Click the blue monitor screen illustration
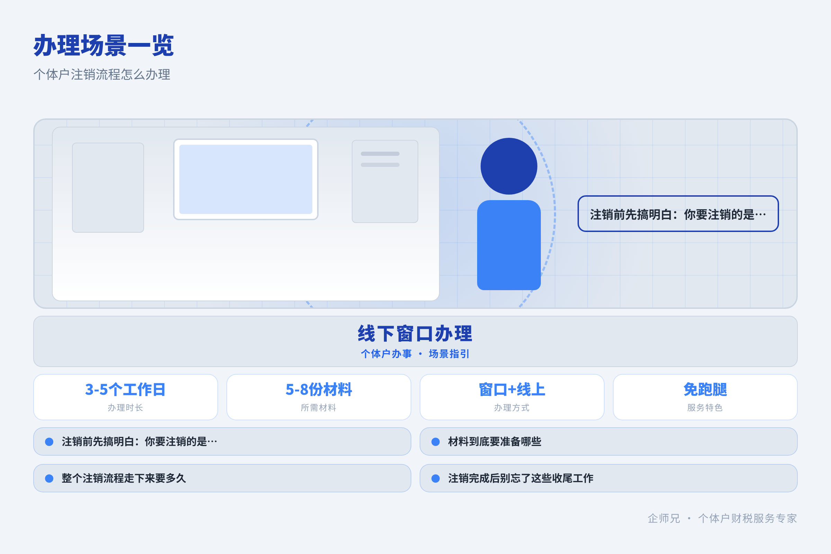 [x=246, y=179]
